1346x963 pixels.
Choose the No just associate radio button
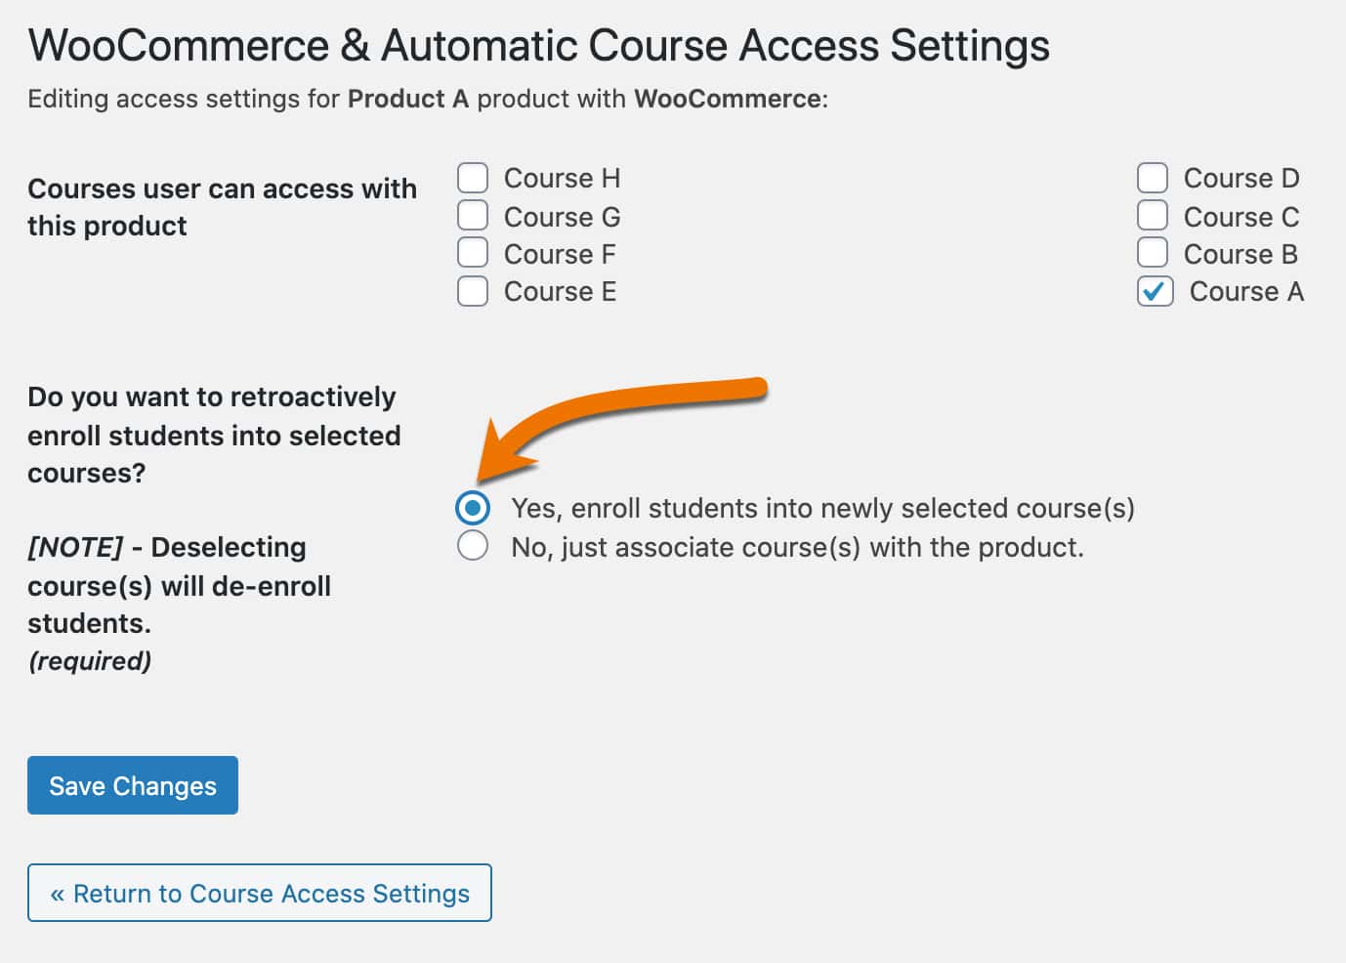click(x=473, y=545)
